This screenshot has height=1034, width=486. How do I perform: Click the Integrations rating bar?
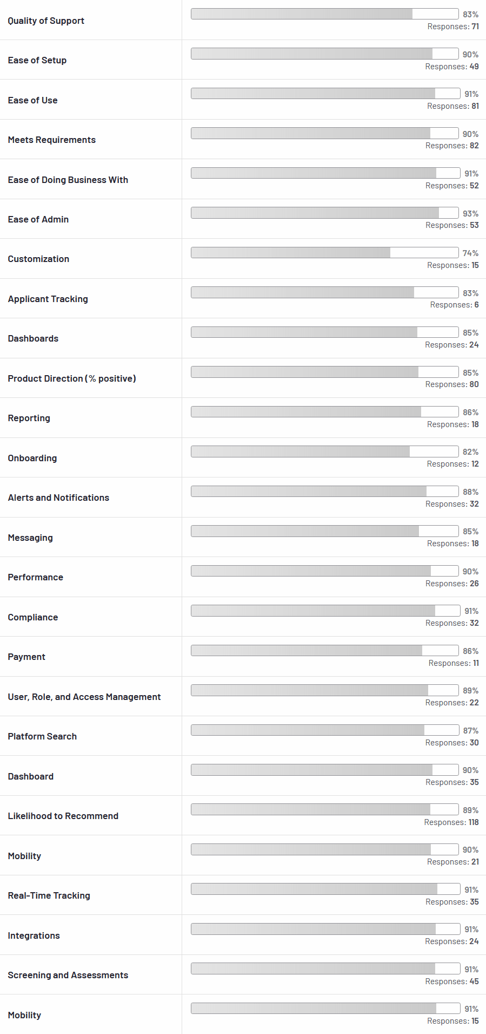[325, 928]
